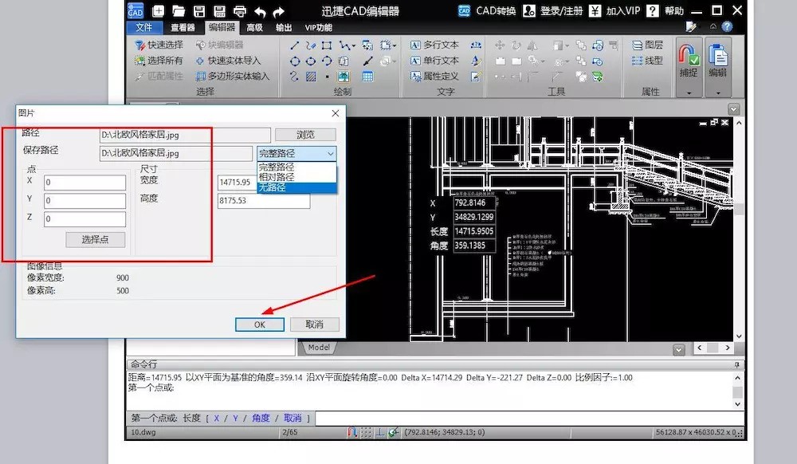Click the 选择所有 select all tool
This screenshot has height=464, width=797.
pyautogui.click(x=159, y=61)
